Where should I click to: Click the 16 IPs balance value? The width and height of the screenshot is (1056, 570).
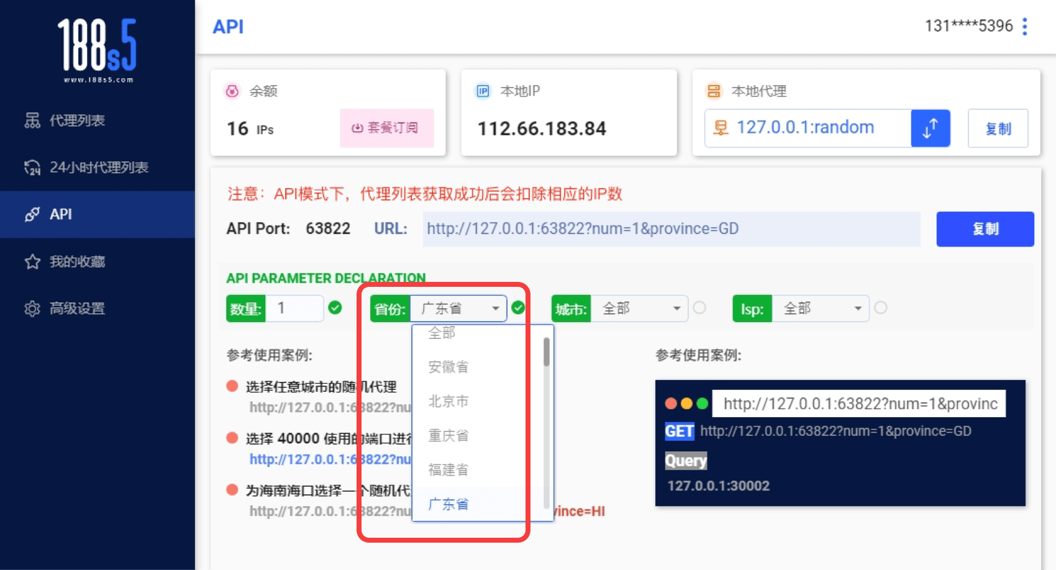click(x=250, y=129)
